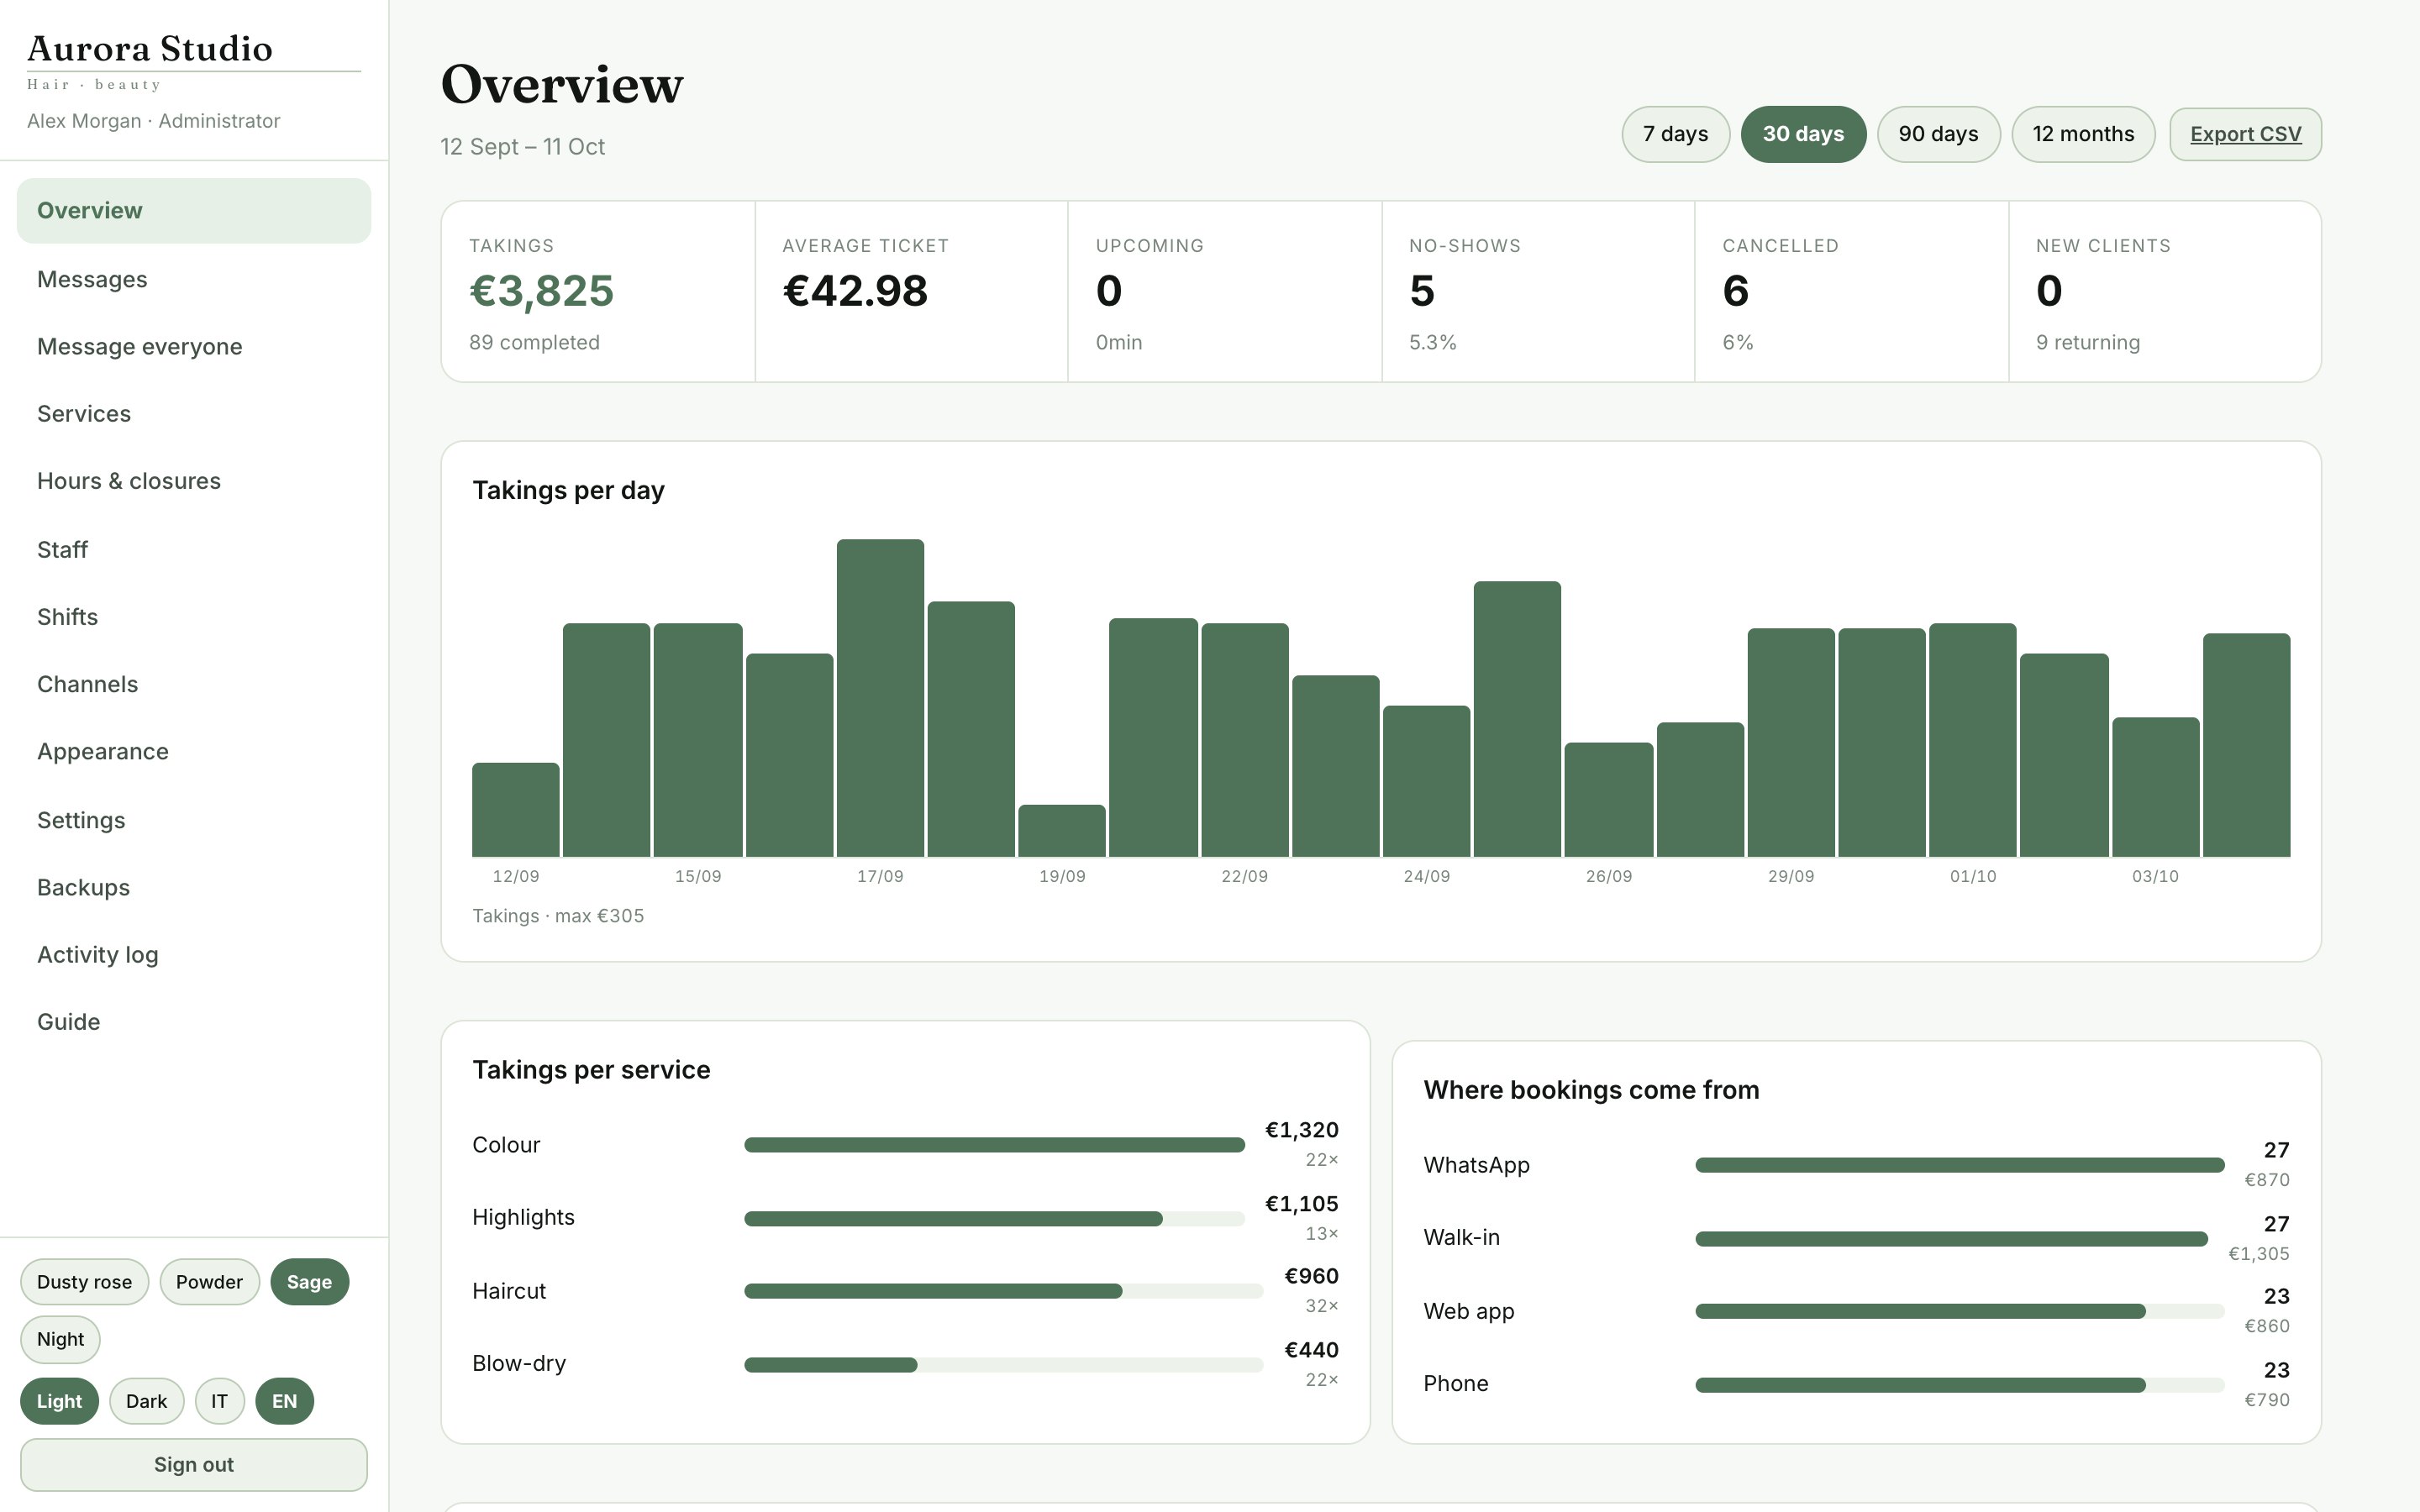
Task: Select Hours & closures menu item
Action: (x=193, y=481)
